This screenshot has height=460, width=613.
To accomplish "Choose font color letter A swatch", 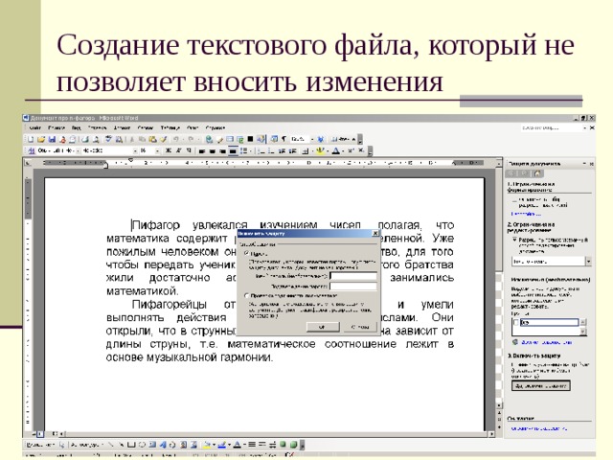I will click(x=336, y=151).
